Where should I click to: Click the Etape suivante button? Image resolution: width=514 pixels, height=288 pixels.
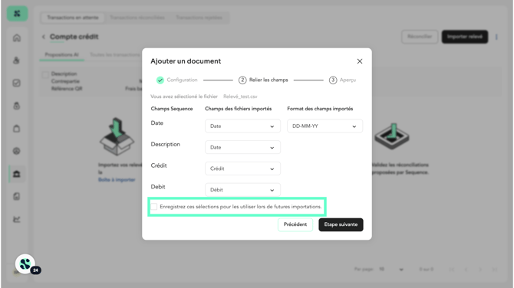[341, 224]
